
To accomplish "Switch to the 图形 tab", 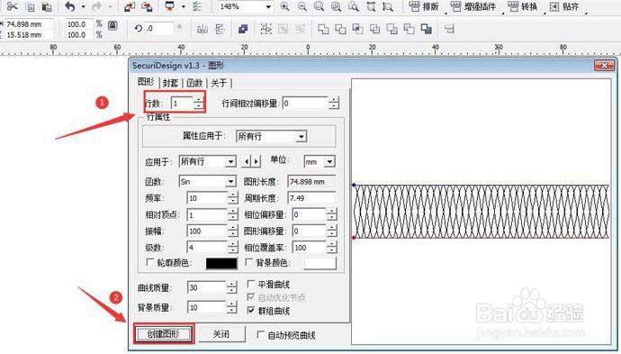I will pos(146,82).
